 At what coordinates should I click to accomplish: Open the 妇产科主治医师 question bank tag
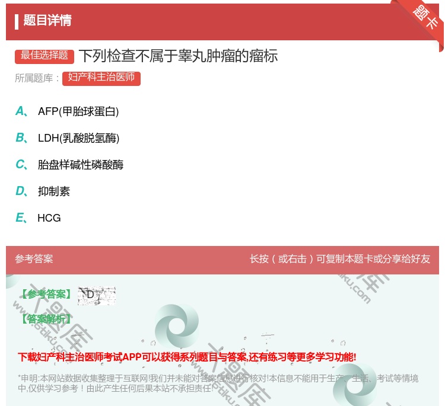(x=101, y=78)
